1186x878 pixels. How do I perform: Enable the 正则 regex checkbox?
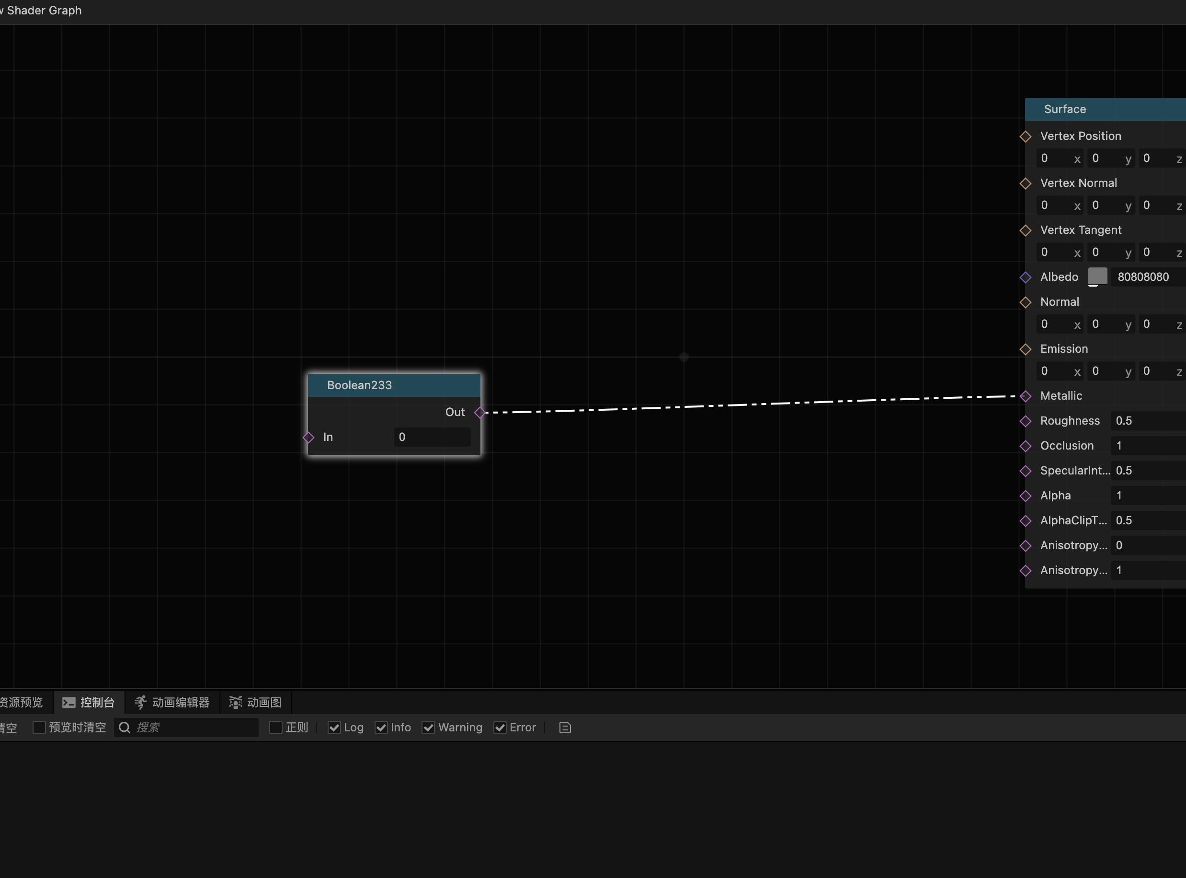coord(275,728)
